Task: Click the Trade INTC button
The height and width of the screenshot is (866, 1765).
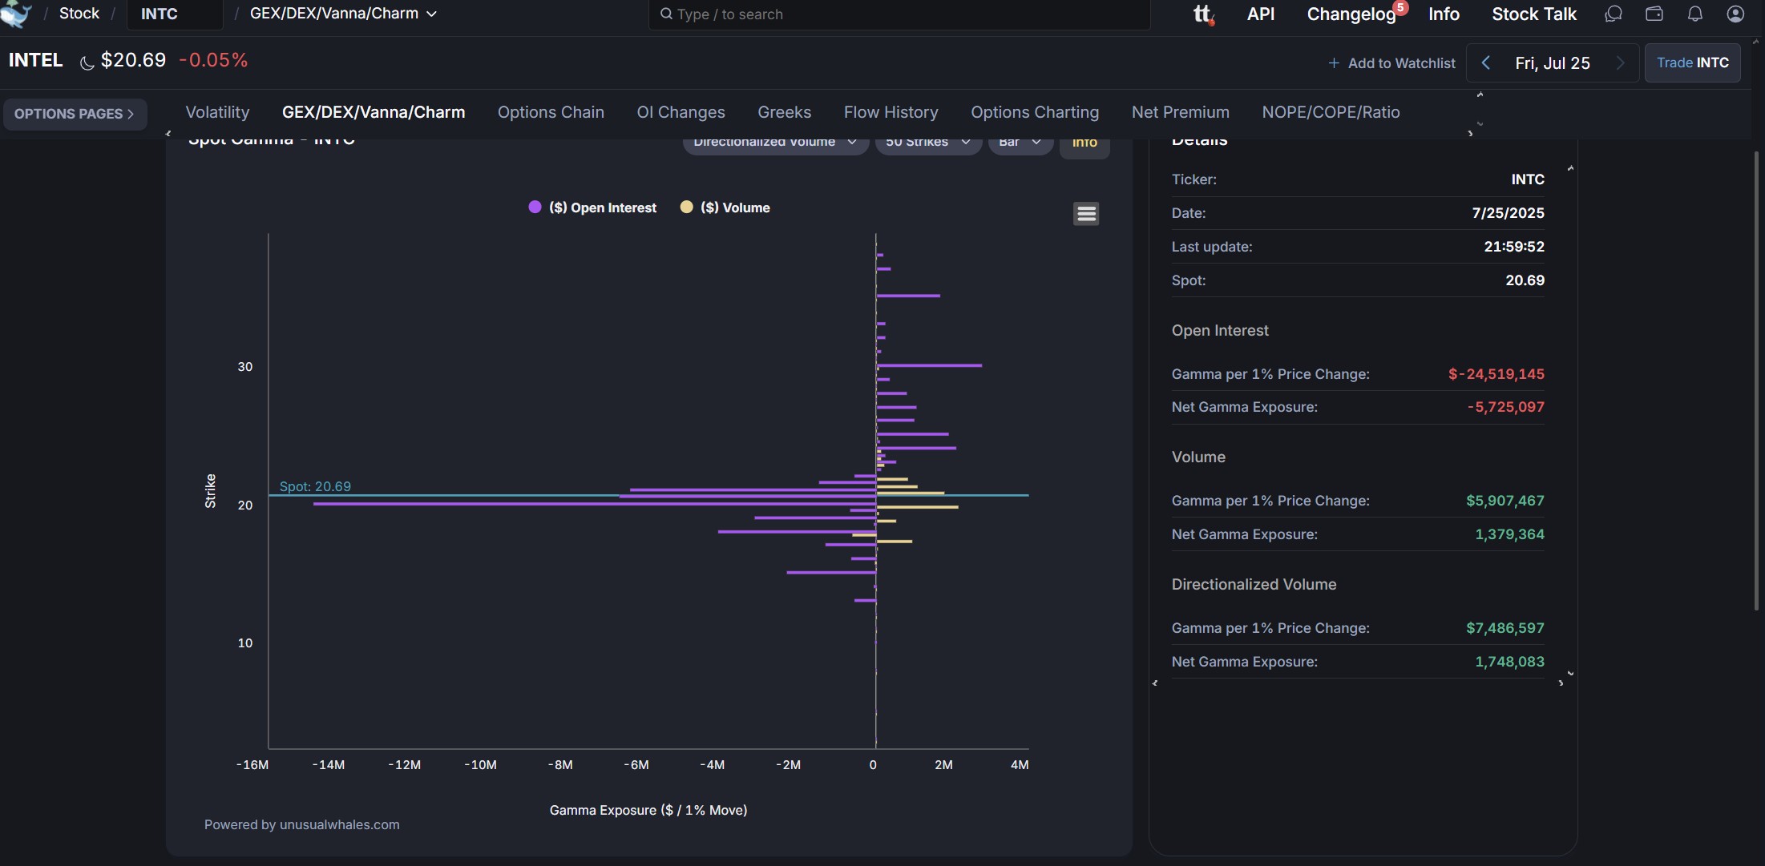Action: point(1692,62)
